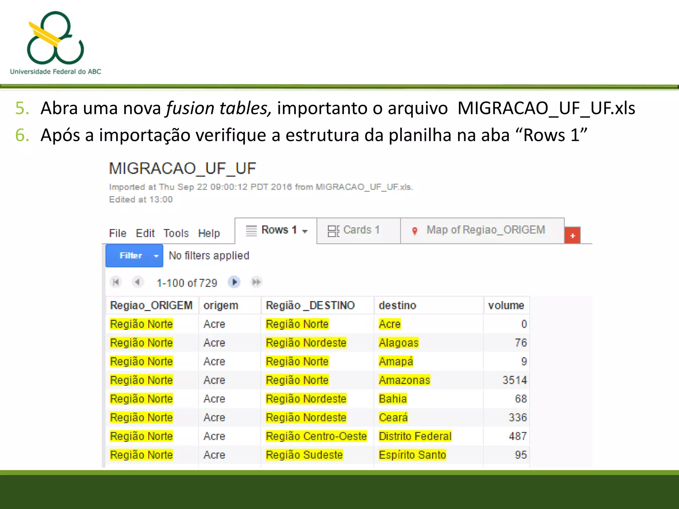The width and height of the screenshot is (679, 509).
Task: Open the Rows 1 tab dropdown arrow
Action: (x=305, y=231)
